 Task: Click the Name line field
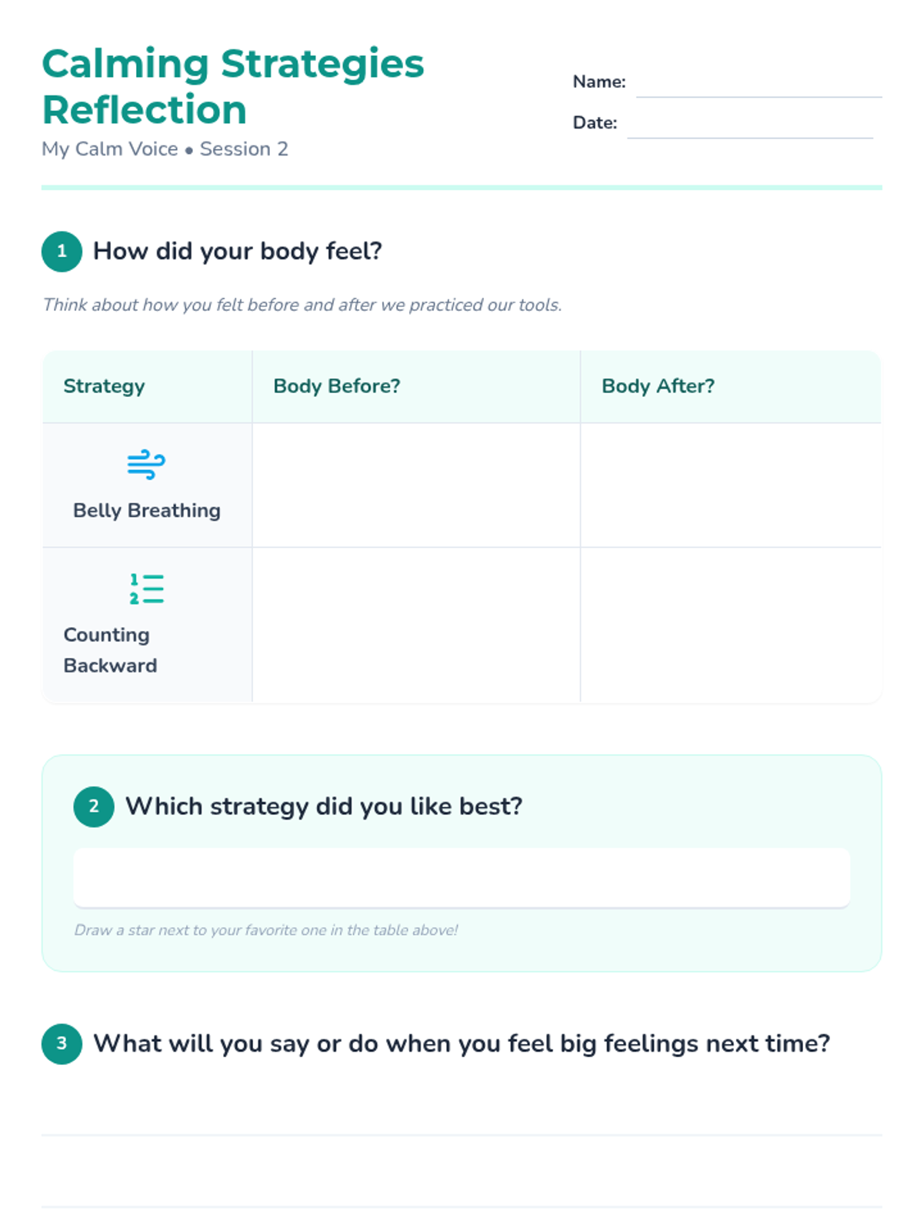pos(758,85)
